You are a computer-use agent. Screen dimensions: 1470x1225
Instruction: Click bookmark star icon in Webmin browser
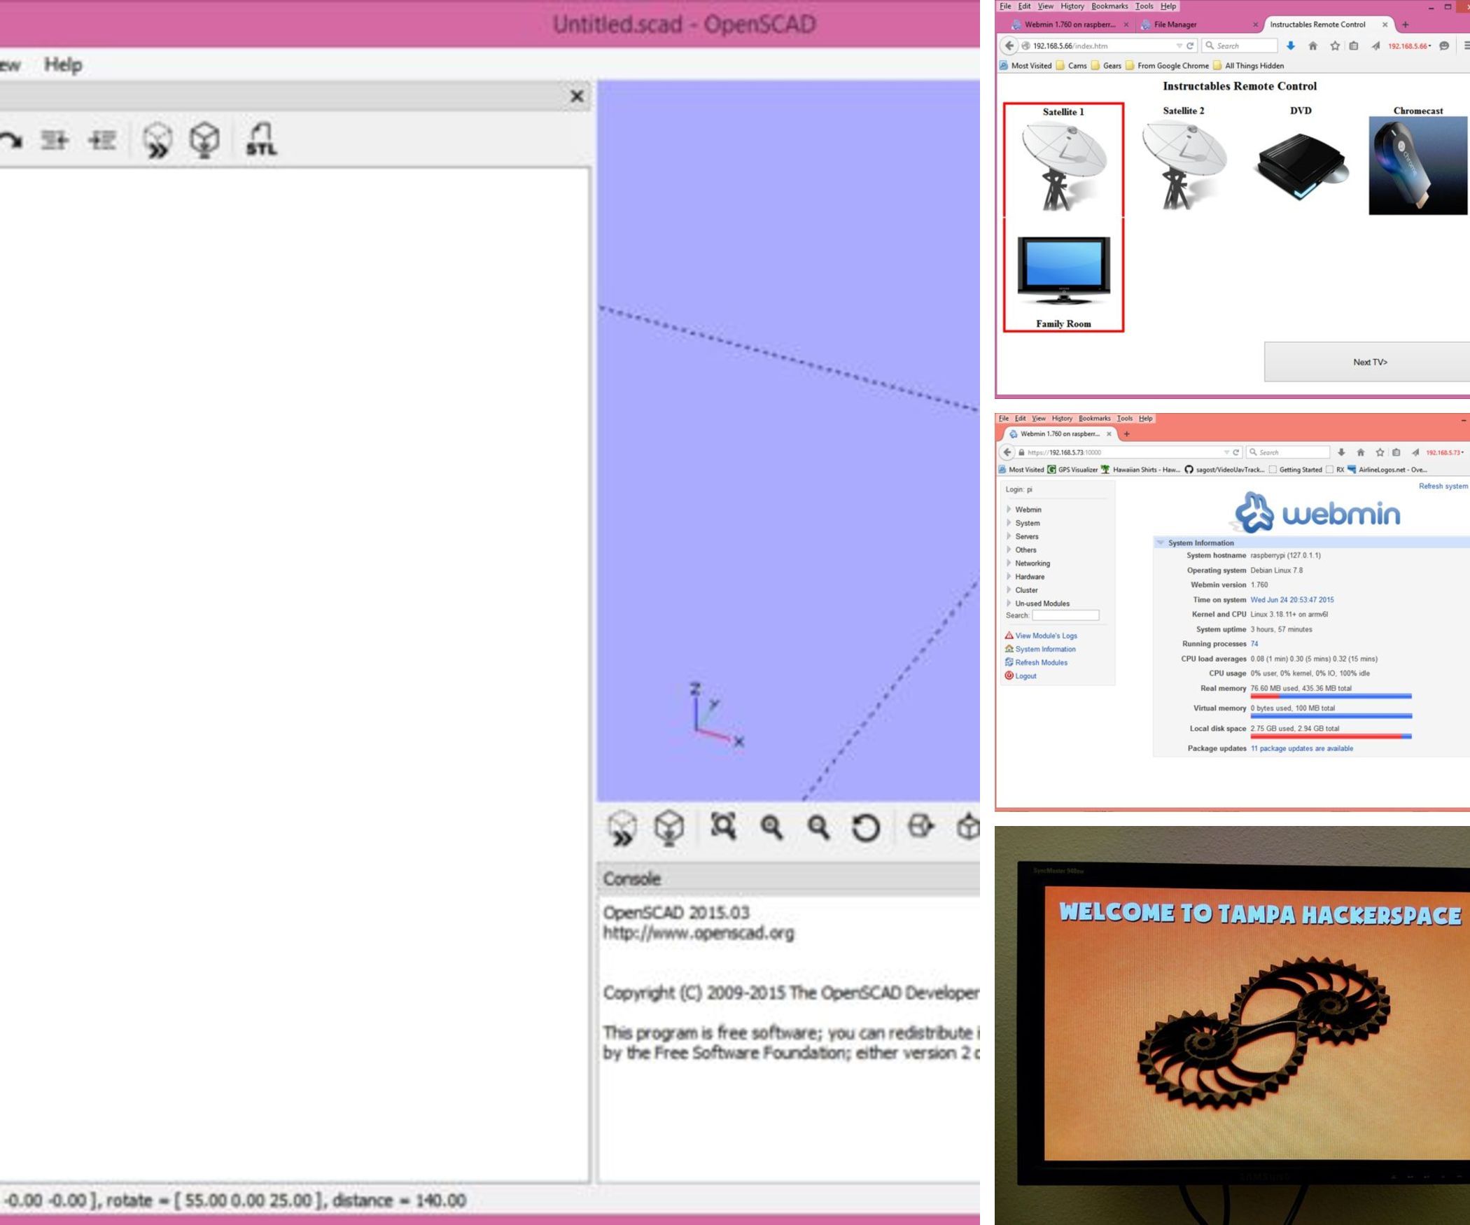(x=1379, y=452)
